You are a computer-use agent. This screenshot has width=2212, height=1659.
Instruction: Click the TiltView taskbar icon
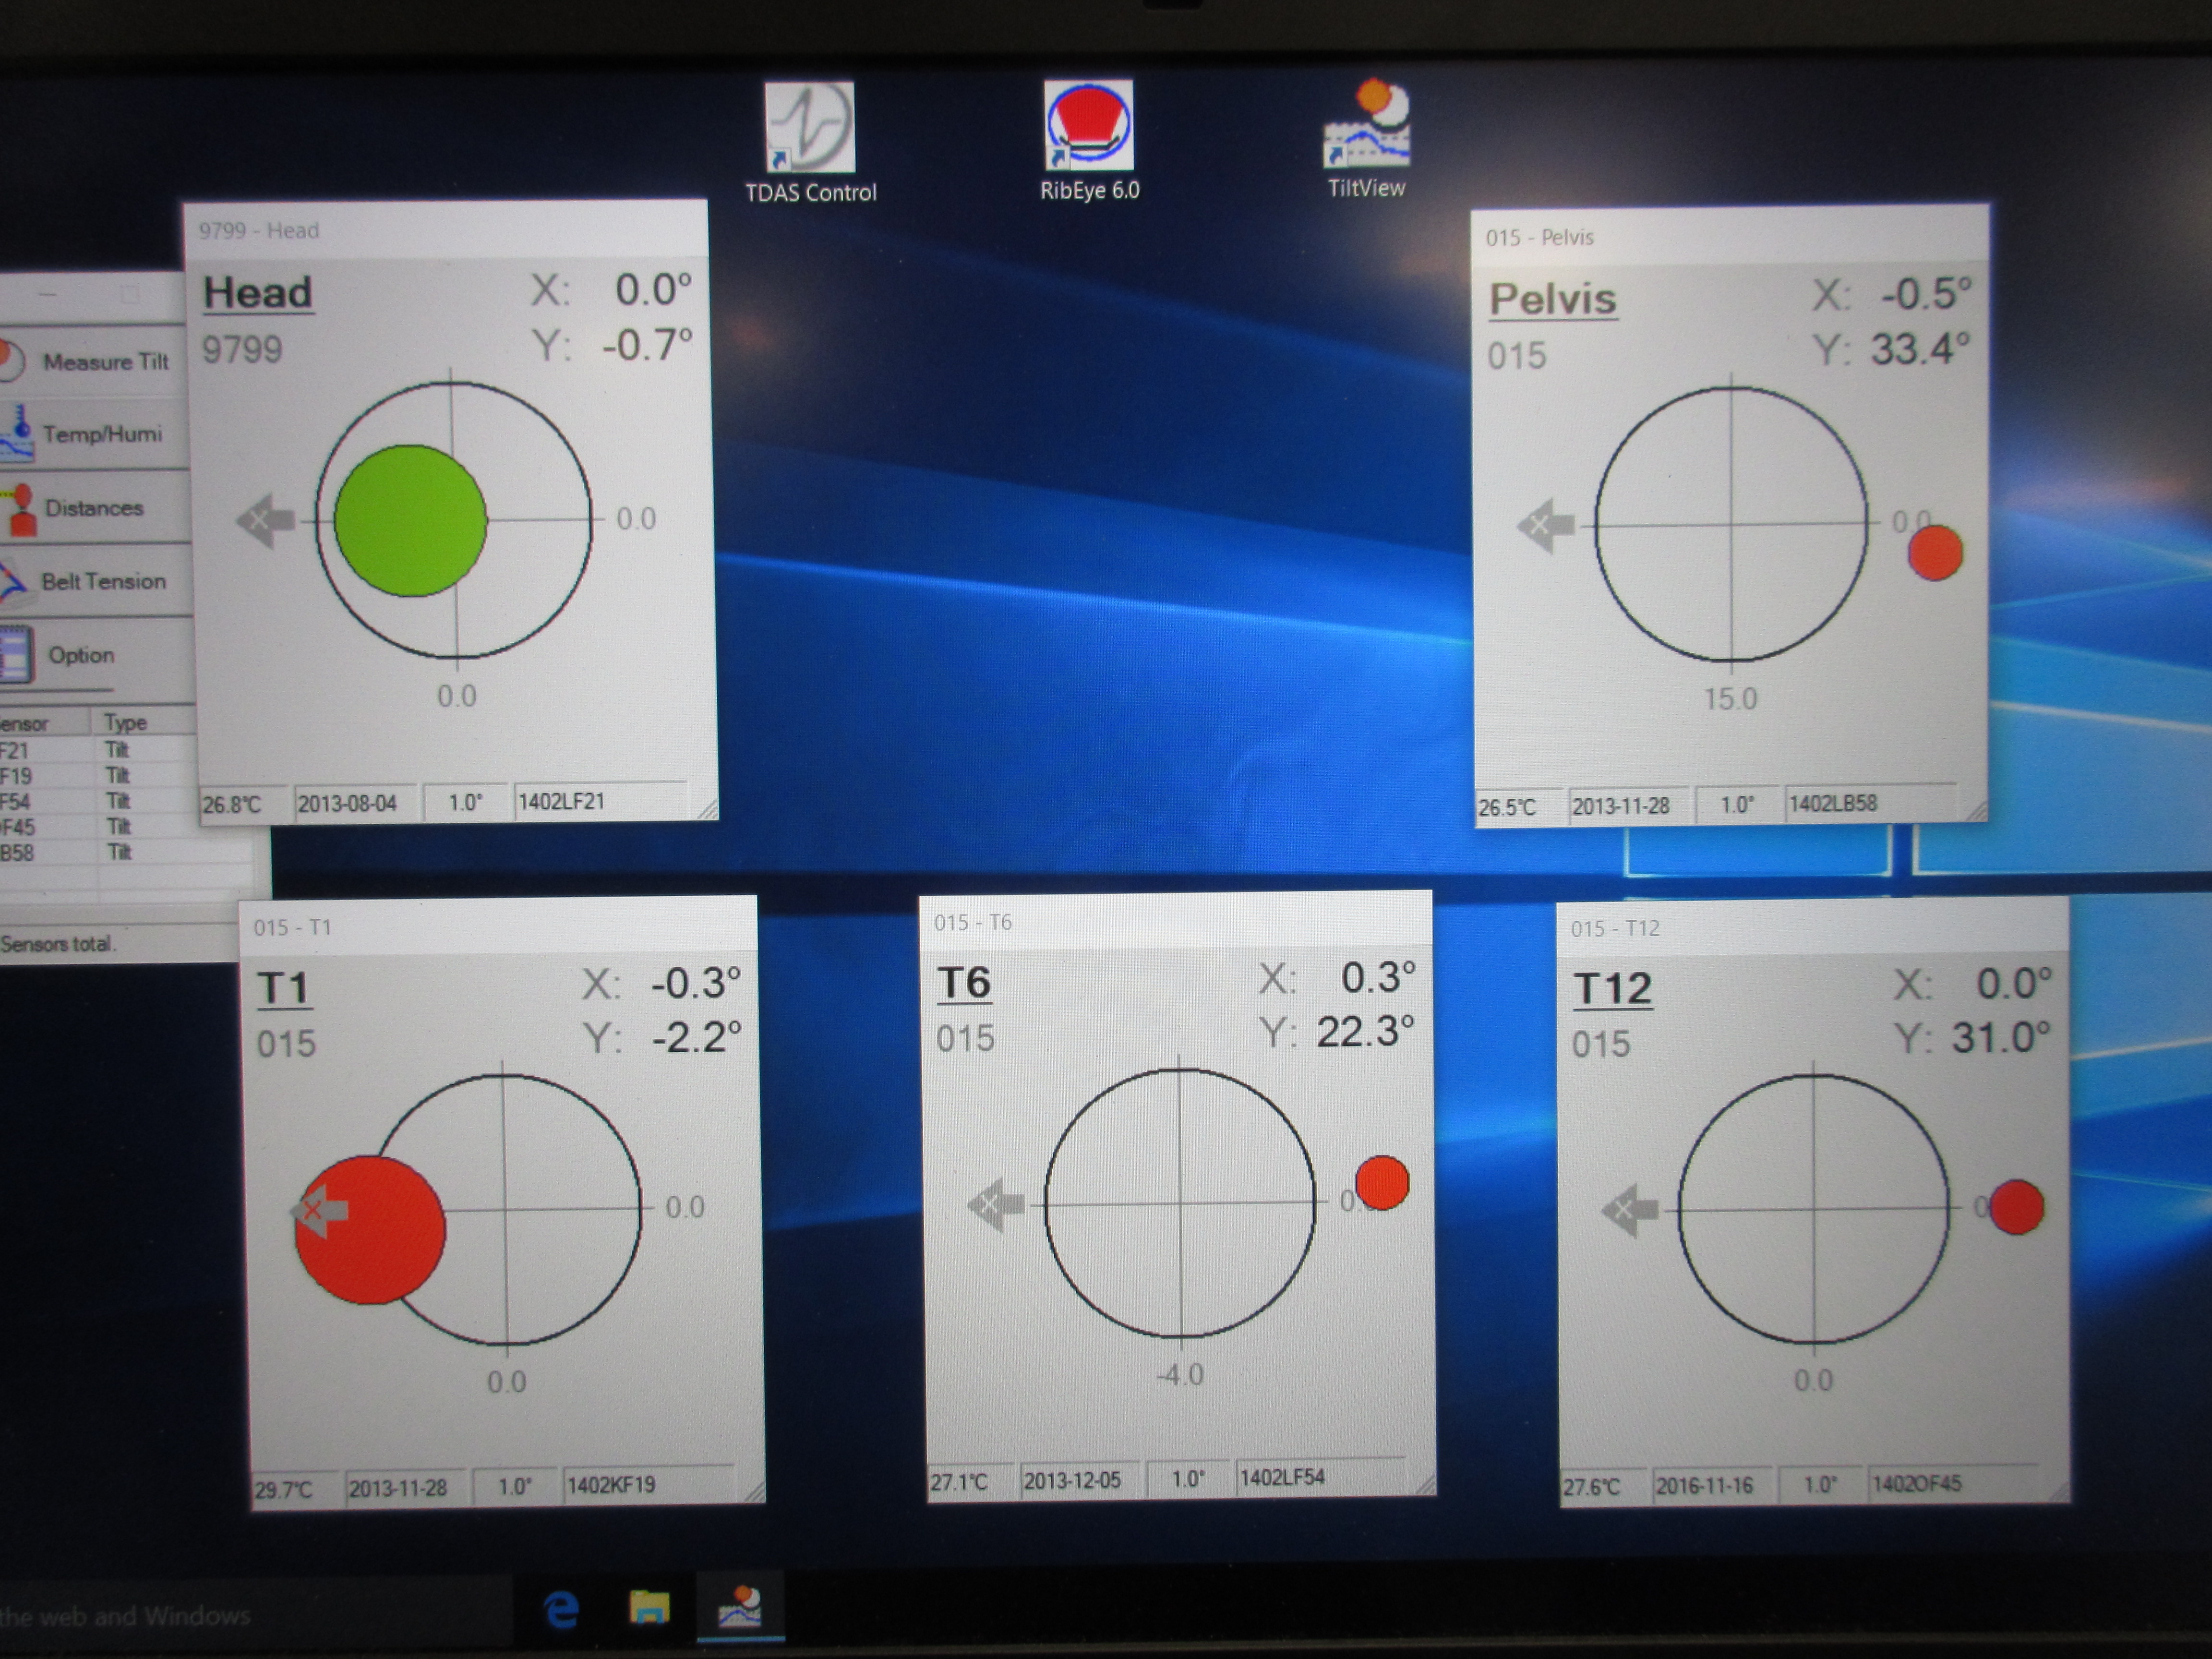(740, 1607)
